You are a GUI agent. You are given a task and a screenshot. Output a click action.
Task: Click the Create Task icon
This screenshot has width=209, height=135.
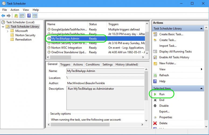[155, 40]
